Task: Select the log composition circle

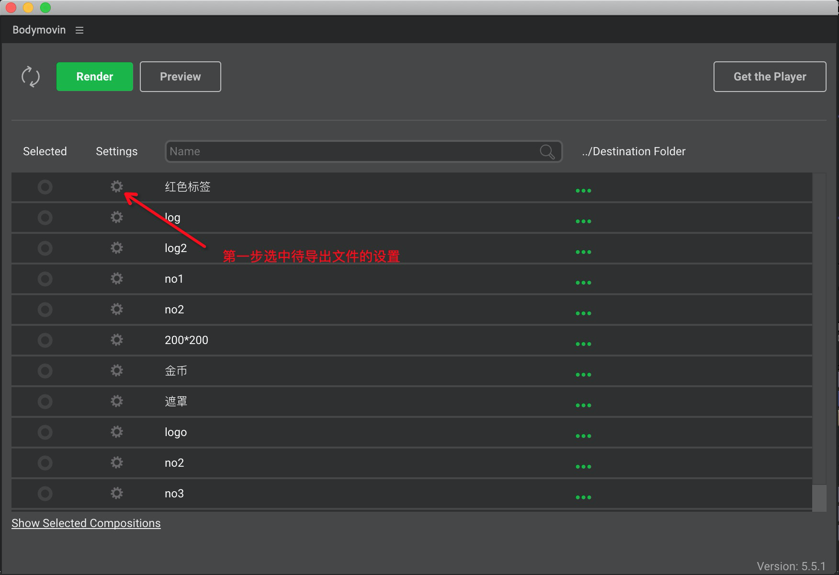Action: (45, 218)
